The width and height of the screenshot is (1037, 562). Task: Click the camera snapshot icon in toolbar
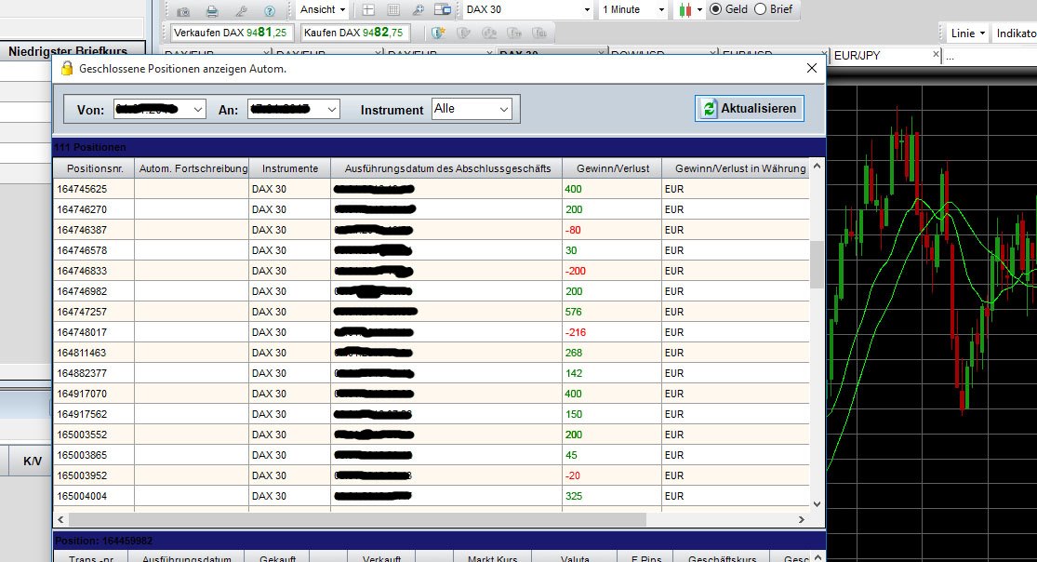[183, 10]
